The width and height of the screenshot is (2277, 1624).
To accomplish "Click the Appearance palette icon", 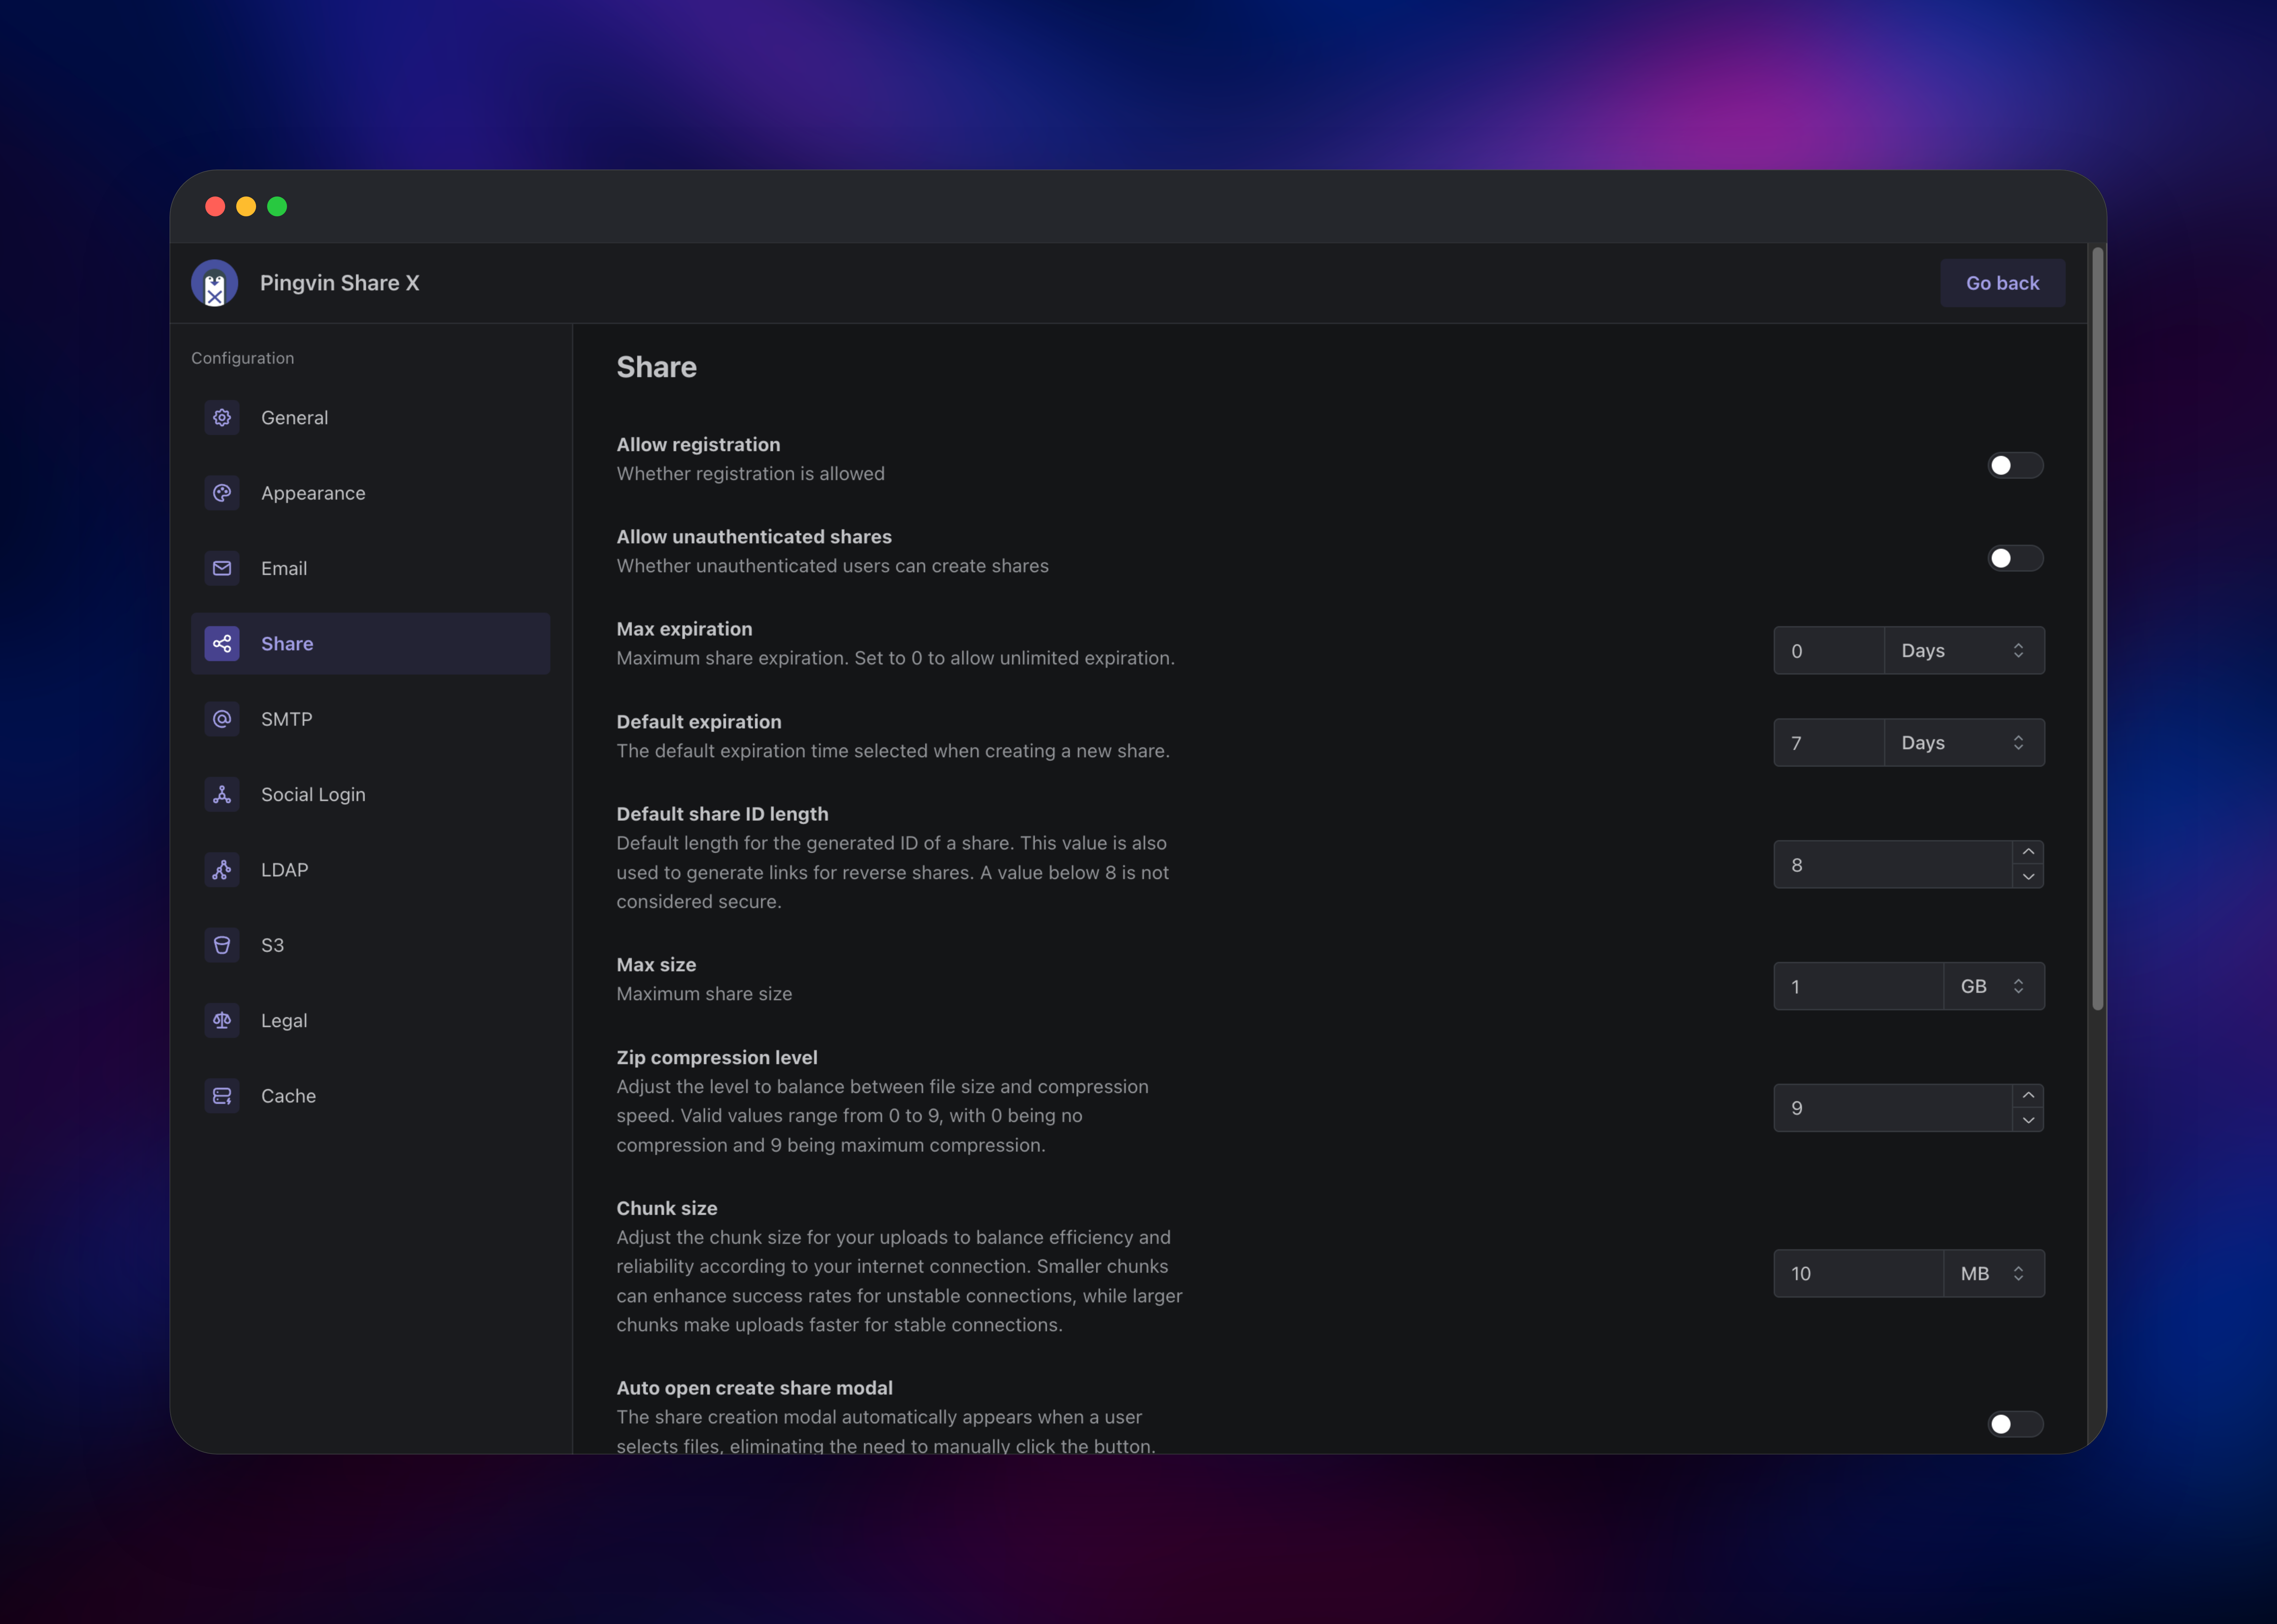I will 222,493.
